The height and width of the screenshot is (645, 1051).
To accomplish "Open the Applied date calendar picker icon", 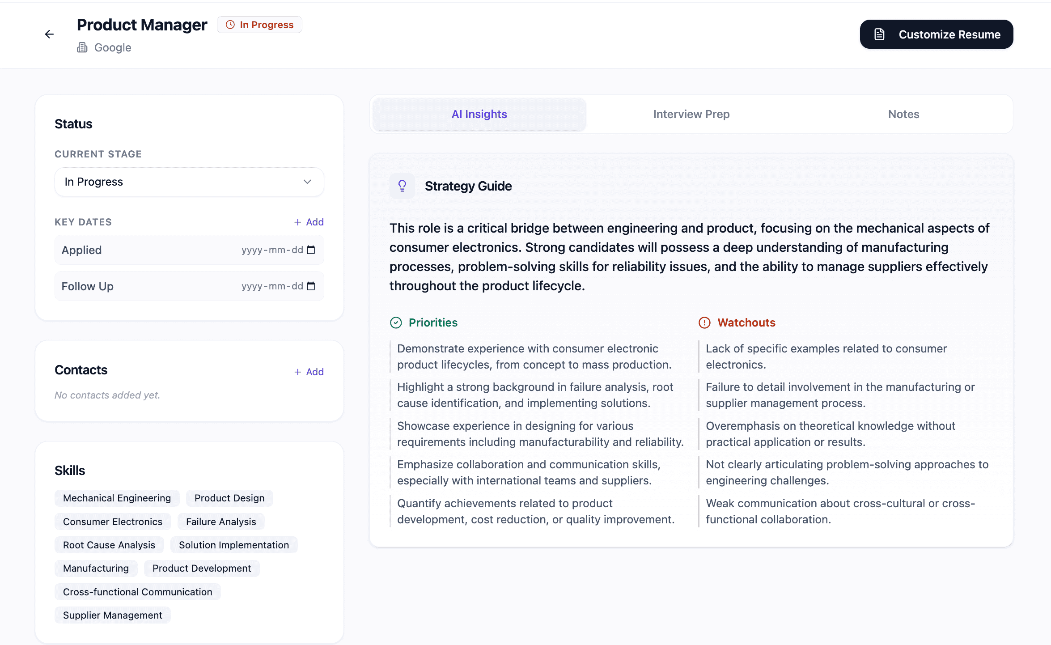I will coord(311,250).
